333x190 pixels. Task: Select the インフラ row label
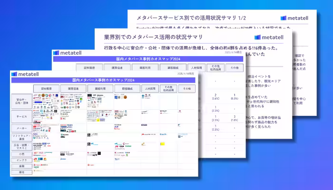22,160
